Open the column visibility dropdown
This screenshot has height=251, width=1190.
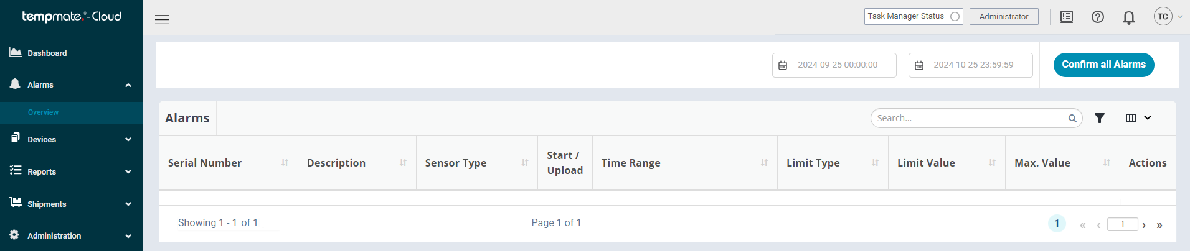click(x=1138, y=118)
